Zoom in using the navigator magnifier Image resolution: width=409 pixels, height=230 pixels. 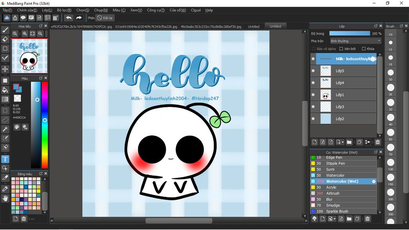pyautogui.click(x=25, y=34)
